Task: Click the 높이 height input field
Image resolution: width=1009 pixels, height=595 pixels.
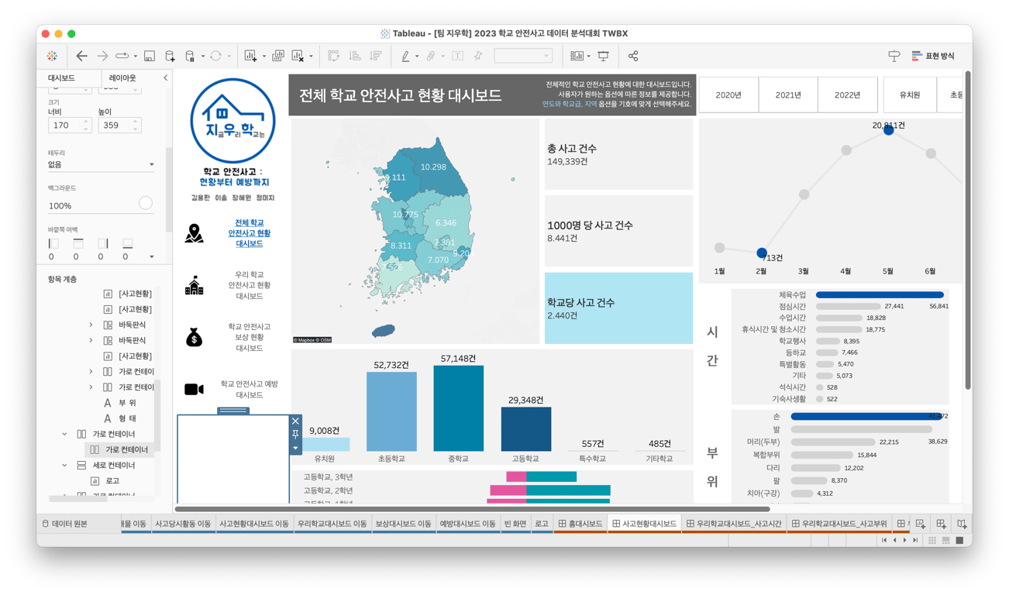Action: [119, 125]
